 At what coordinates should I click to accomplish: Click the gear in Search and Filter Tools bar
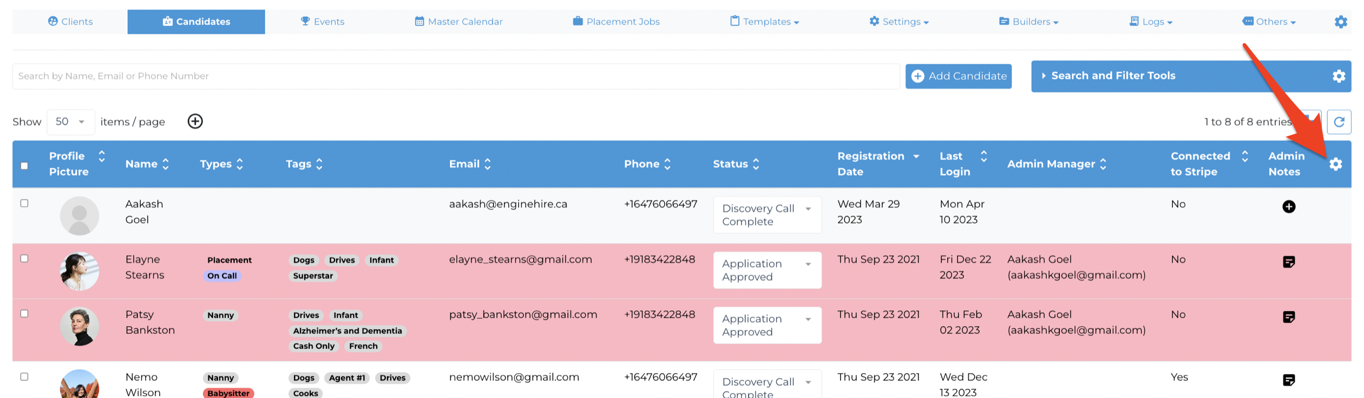coord(1339,76)
